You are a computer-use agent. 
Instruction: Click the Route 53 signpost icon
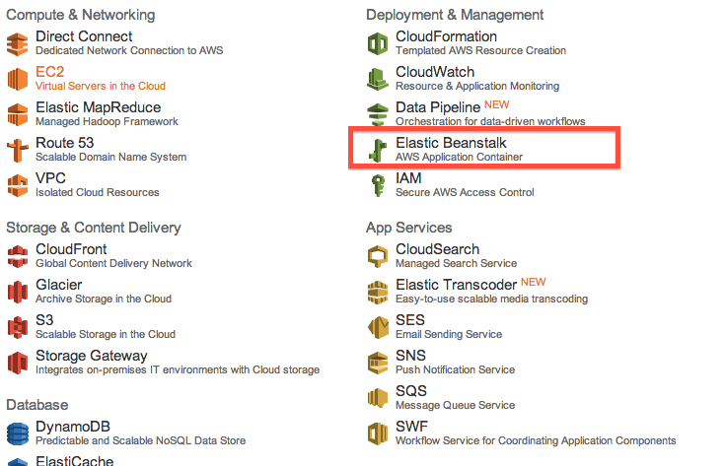[x=18, y=150]
